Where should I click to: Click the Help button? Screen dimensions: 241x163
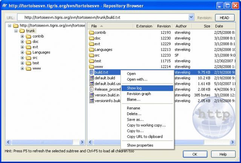point(223,154)
